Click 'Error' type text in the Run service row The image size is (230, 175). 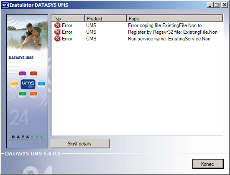pyautogui.click(x=67, y=39)
